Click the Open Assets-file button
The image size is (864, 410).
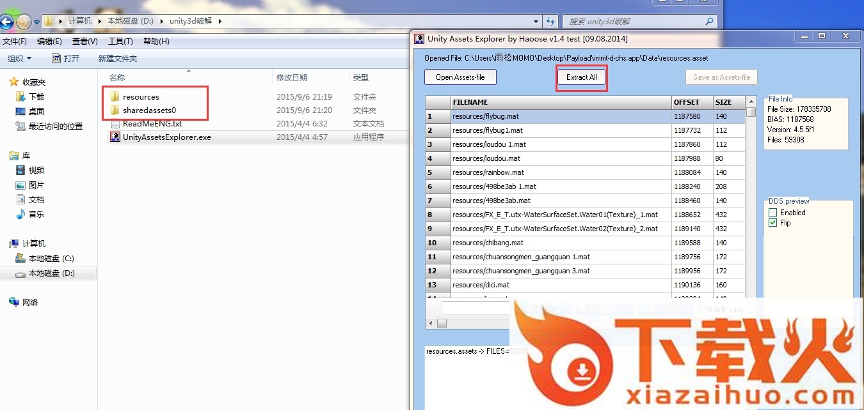460,77
